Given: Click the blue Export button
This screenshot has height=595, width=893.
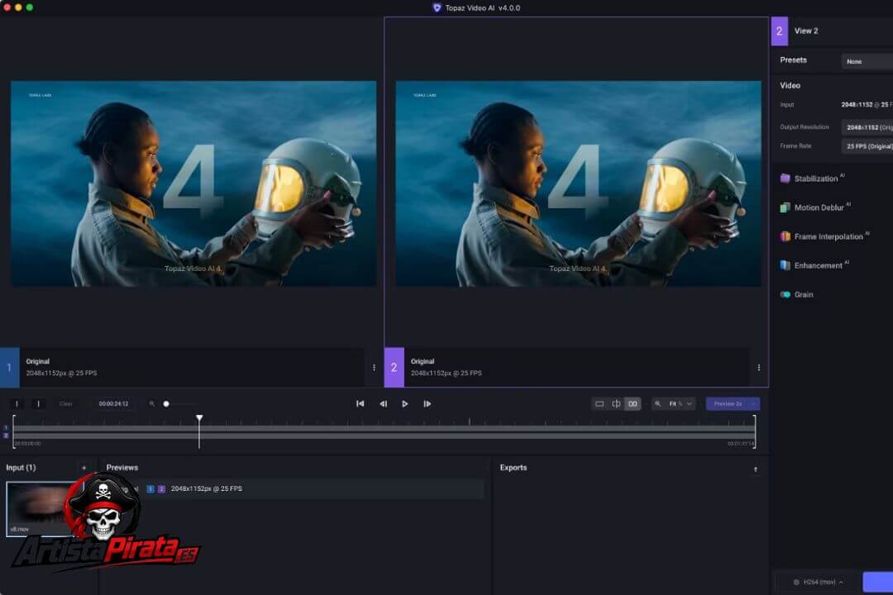Looking at the screenshot, I should (877, 582).
